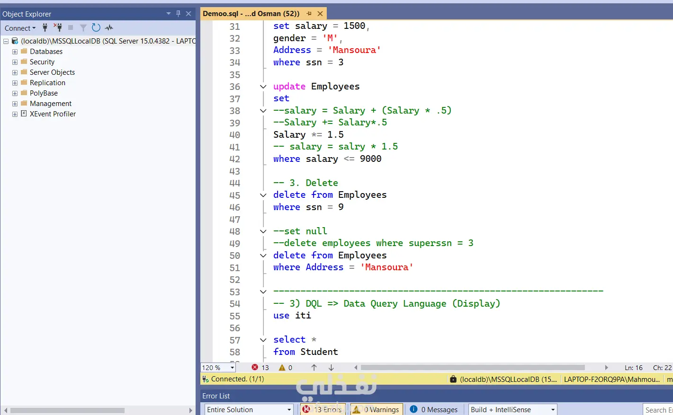The image size is (673, 415).
Task: Go to previous issue up arrow
Action: click(x=314, y=368)
